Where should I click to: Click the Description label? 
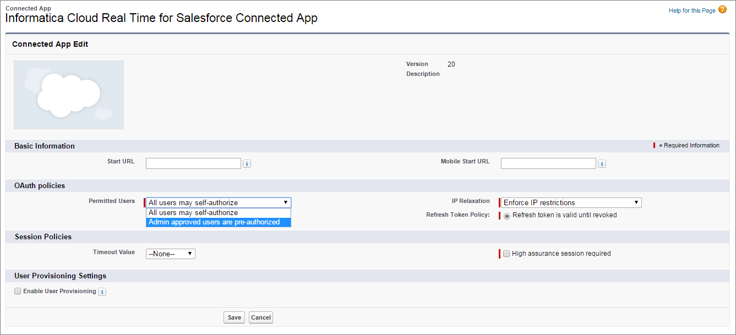[423, 74]
